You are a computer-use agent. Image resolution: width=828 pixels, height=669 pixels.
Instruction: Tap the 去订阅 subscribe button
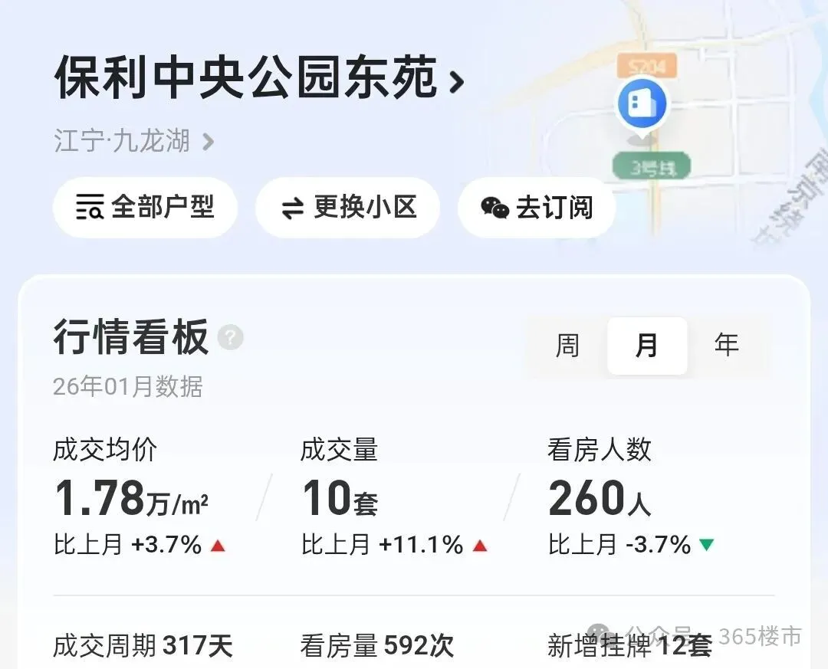[x=537, y=208]
